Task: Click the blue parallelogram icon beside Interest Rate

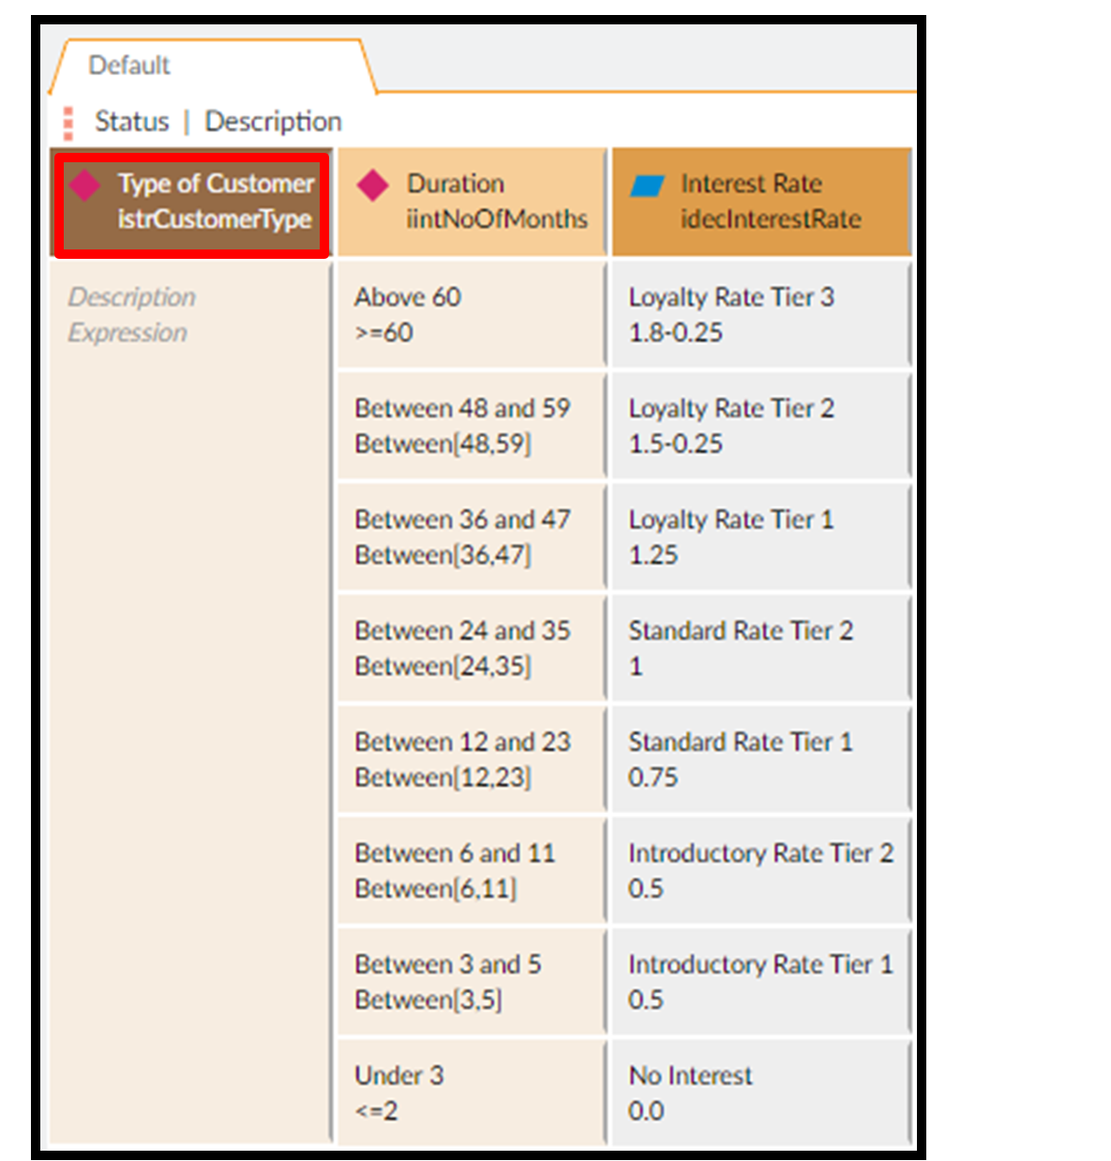Action: [647, 186]
